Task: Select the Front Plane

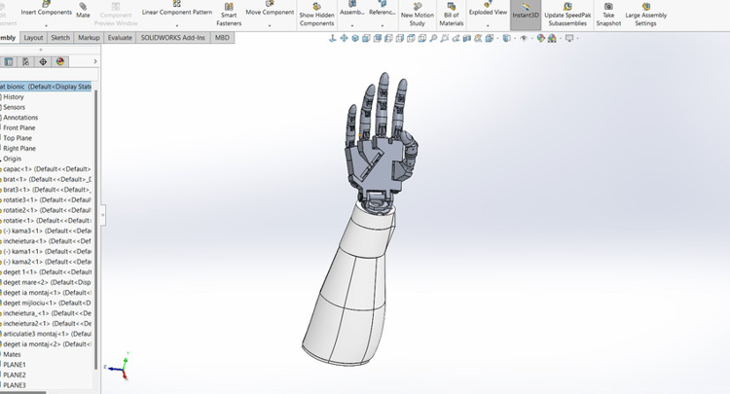Action: 18,127
